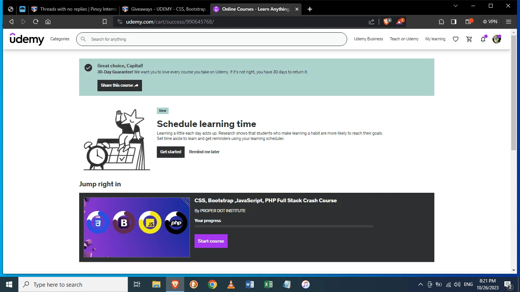Launch Google Chrome from the taskbar
Screen dimensions: 520x292
pyautogui.click(x=212, y=284)
